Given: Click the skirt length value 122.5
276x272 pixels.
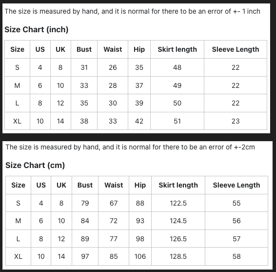Looking at the screenshot, I should coord(178,203).
